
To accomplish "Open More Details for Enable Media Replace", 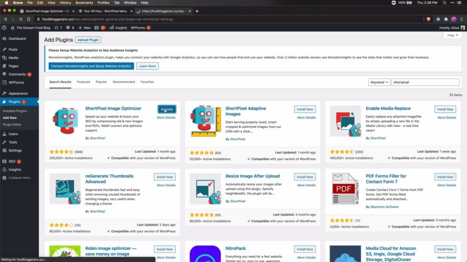I will click(446, 118).
